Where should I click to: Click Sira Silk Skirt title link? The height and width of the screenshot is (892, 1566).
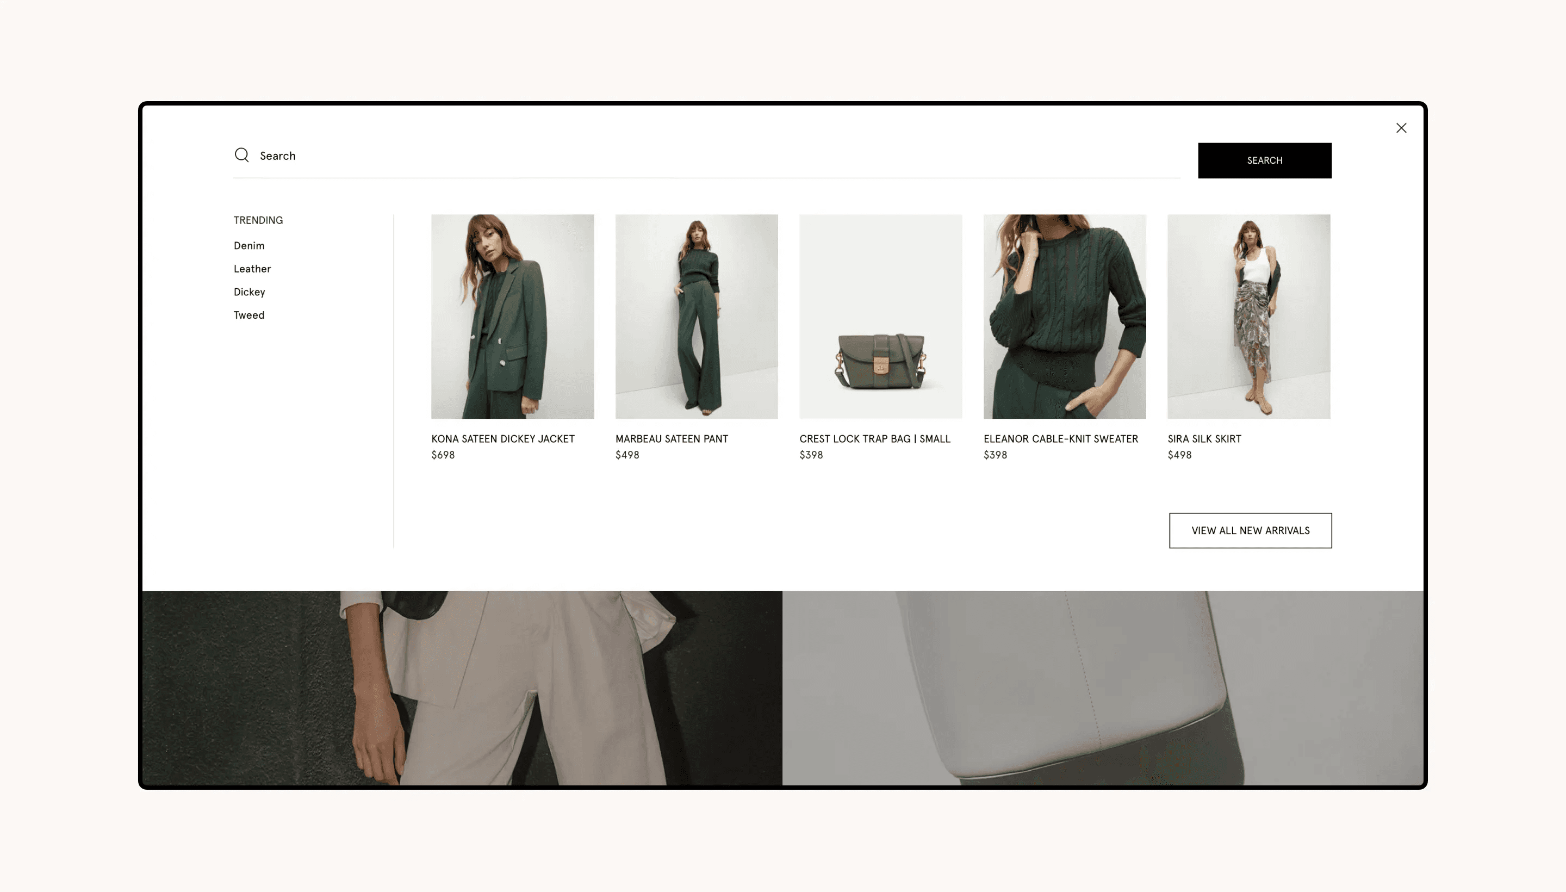1204,438
